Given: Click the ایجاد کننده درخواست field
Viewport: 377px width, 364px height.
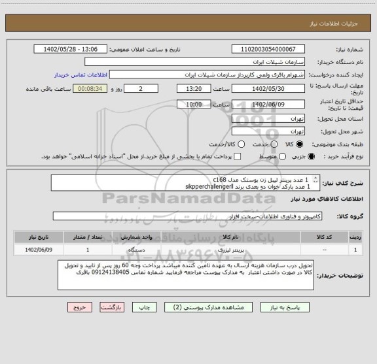Looking at the screenshot, I should [207, 74].
